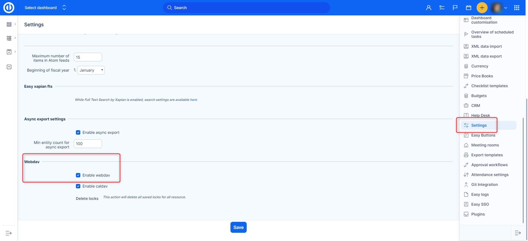528x241 pixels.
Task: Open the apps grid menu icon
Action: (x=516, y=8)
